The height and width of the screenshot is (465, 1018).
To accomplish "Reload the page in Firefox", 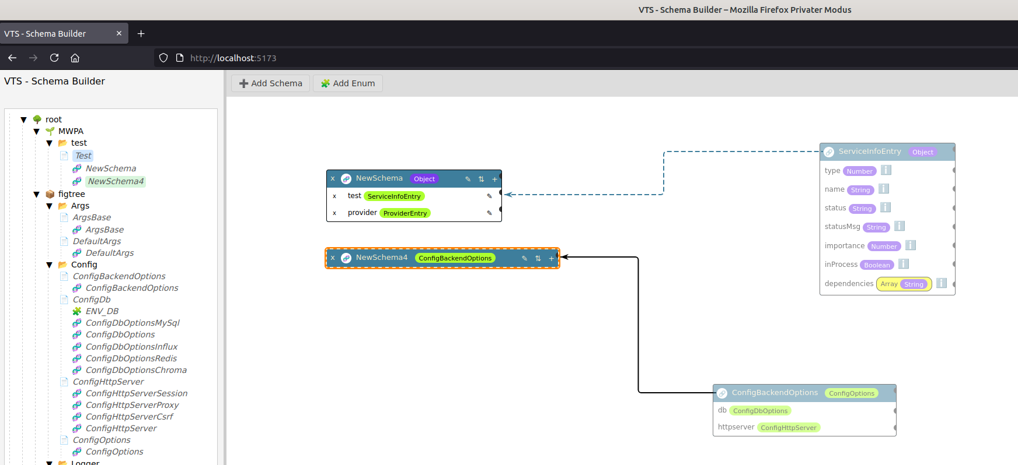I will 54,58.
